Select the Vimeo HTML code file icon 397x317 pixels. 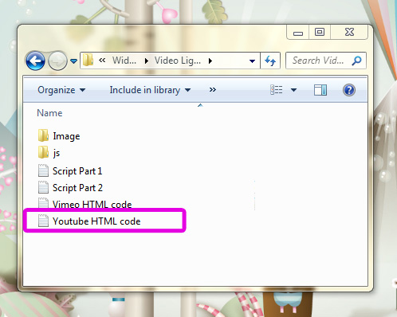[43, 203]
